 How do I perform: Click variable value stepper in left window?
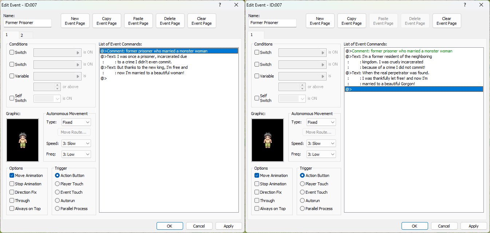pos(57,87)
